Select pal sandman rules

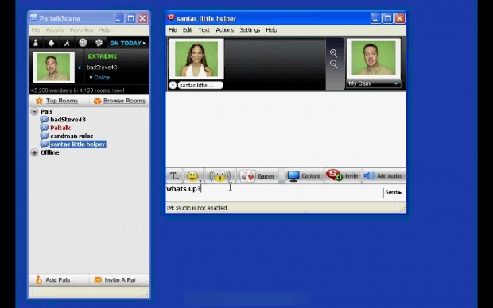point(72,136)
